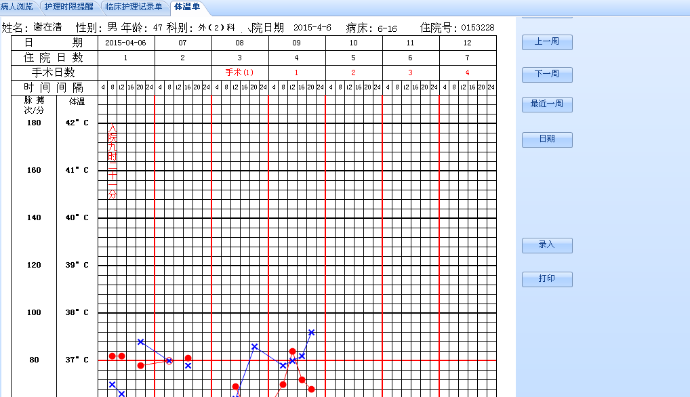Screen dimensions: 690x397
Task: Click date column header 09
Action: coord(297,43)
